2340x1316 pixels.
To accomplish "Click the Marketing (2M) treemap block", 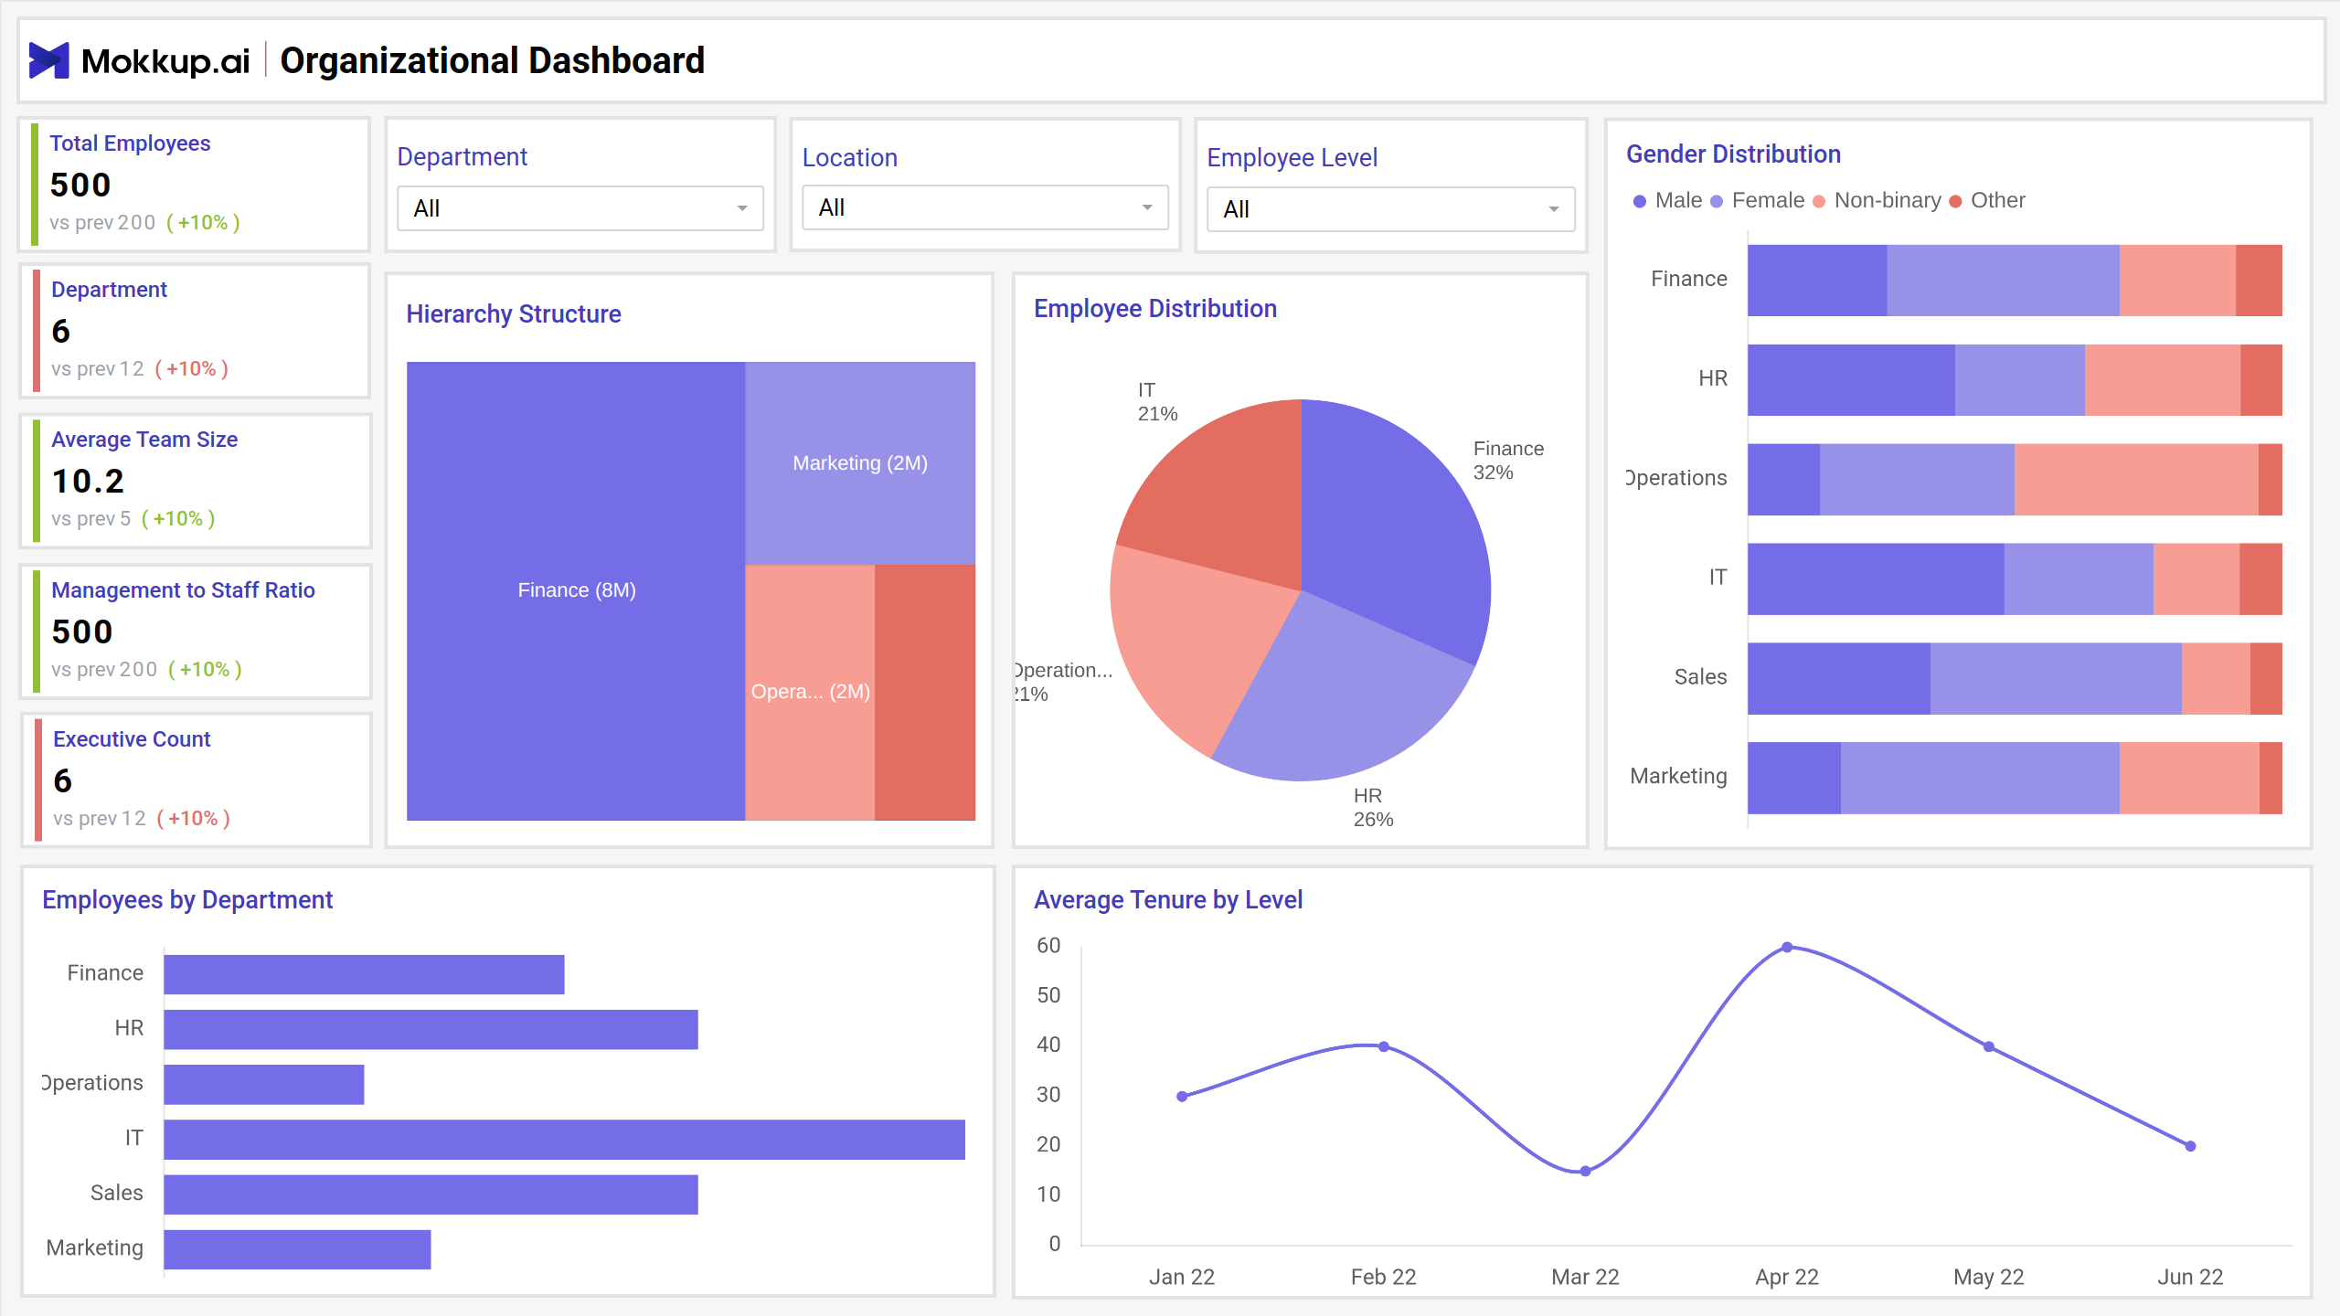I will tap(860, 462).
